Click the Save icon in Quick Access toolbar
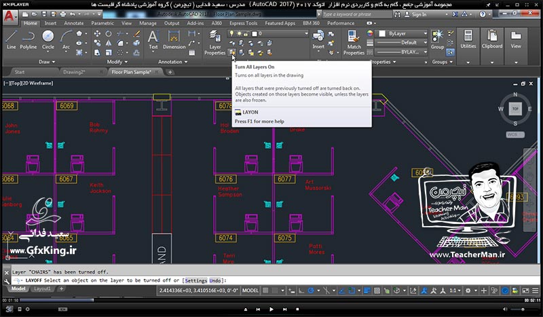This screenshot has height=317, width=543. [x=44, y=14]
